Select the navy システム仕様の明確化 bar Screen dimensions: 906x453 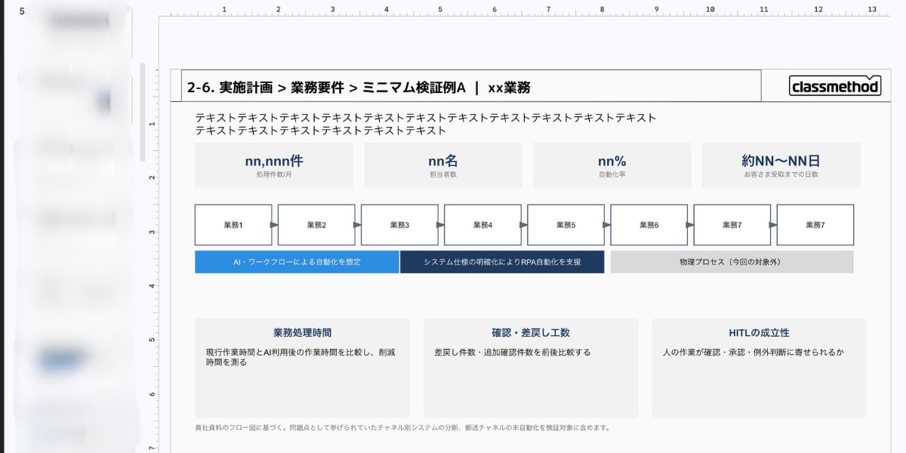(502, 262)
